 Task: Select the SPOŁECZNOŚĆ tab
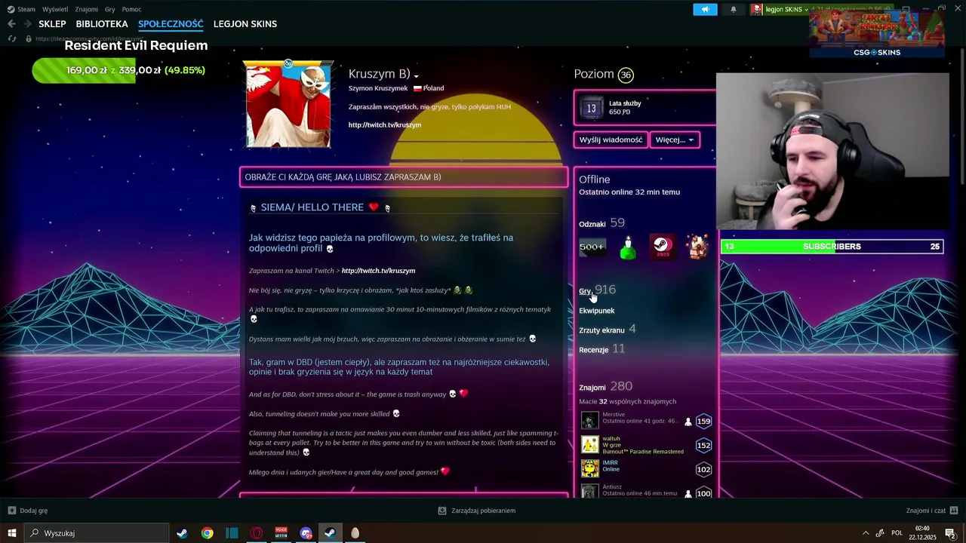click(x=171, y=24)
